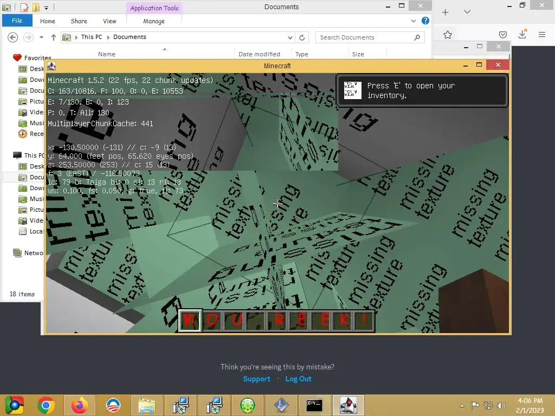Click the Save to Pocket icon in Firefox

(x=503, y=35)
